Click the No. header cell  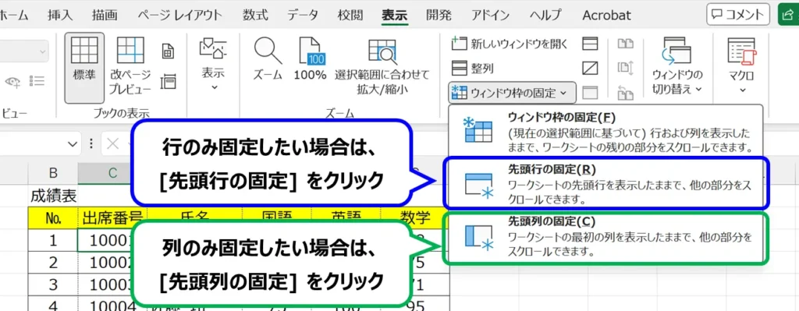[53, 217]
